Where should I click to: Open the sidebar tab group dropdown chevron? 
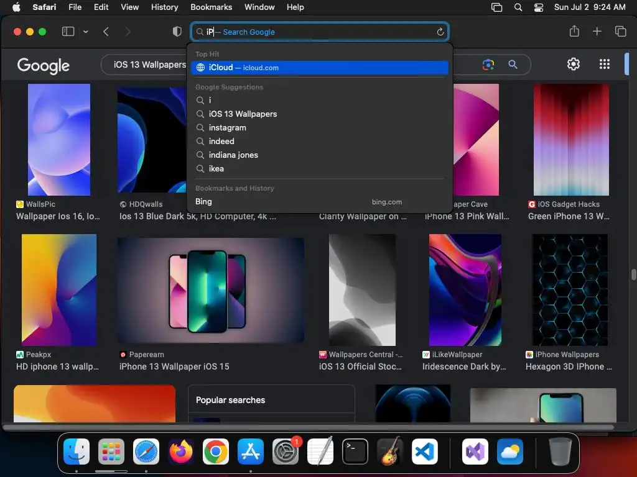(86, 32)
